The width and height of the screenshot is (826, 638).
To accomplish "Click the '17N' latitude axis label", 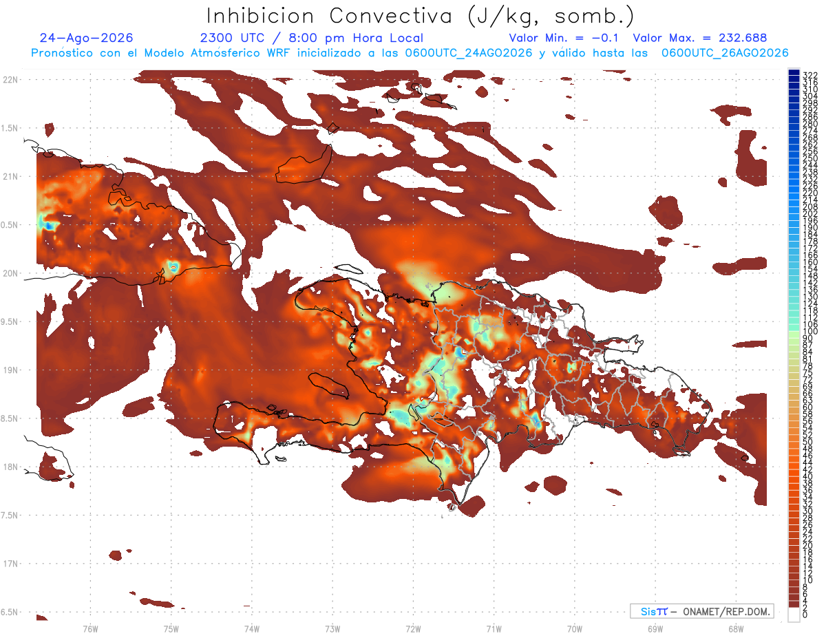I will point(10,564).
